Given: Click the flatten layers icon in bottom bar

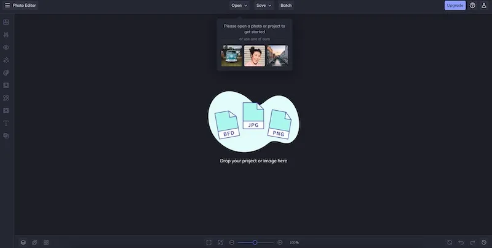Looking at the screenshot, I should click(34, 242).
